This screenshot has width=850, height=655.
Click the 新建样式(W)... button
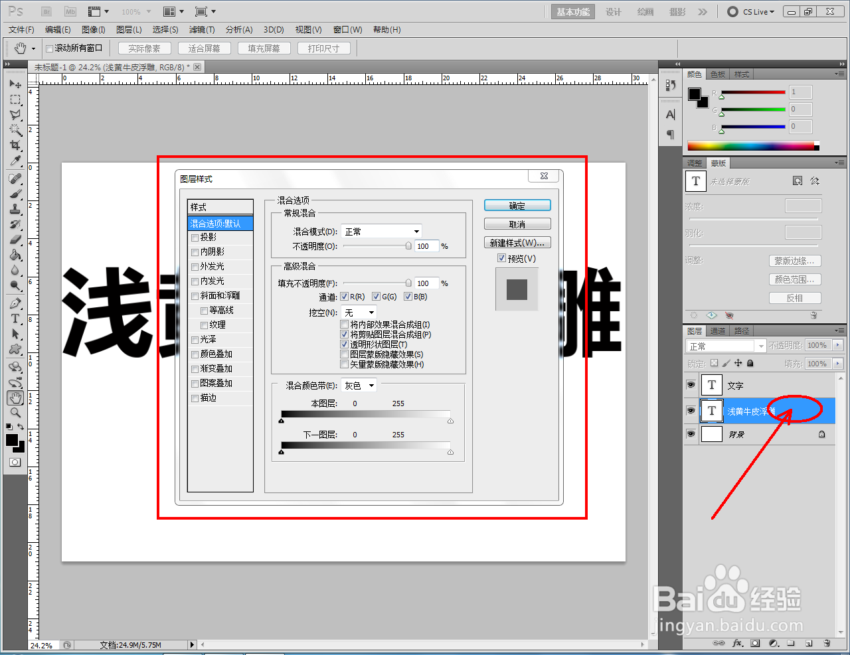tap(517, 243)
